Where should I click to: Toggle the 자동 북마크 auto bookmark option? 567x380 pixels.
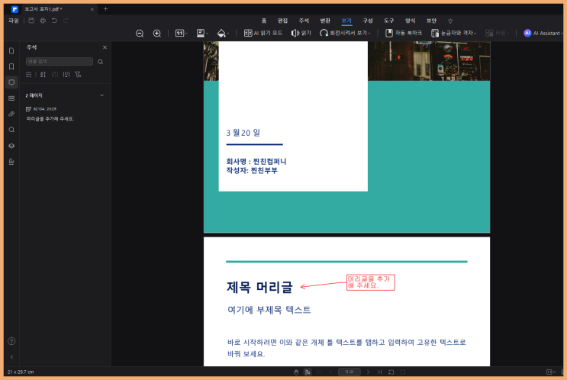(404, 34)
